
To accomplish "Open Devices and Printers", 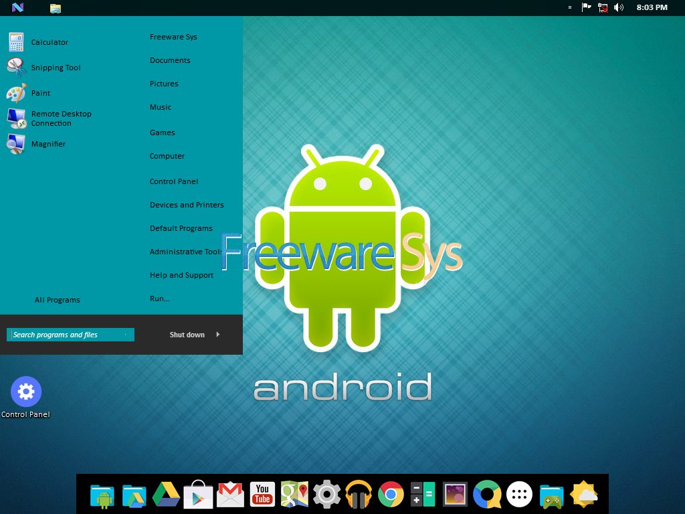I will click(x=187, y=205).
